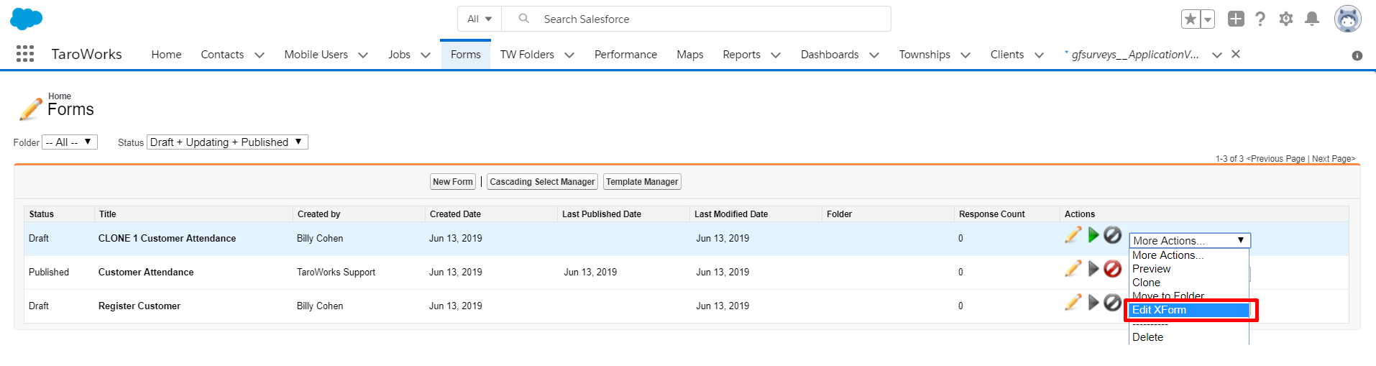Image resolution: width=1376 pixels, height=366 pixels.
Task: Open the Performance tab
Action: tap(625, 55)
